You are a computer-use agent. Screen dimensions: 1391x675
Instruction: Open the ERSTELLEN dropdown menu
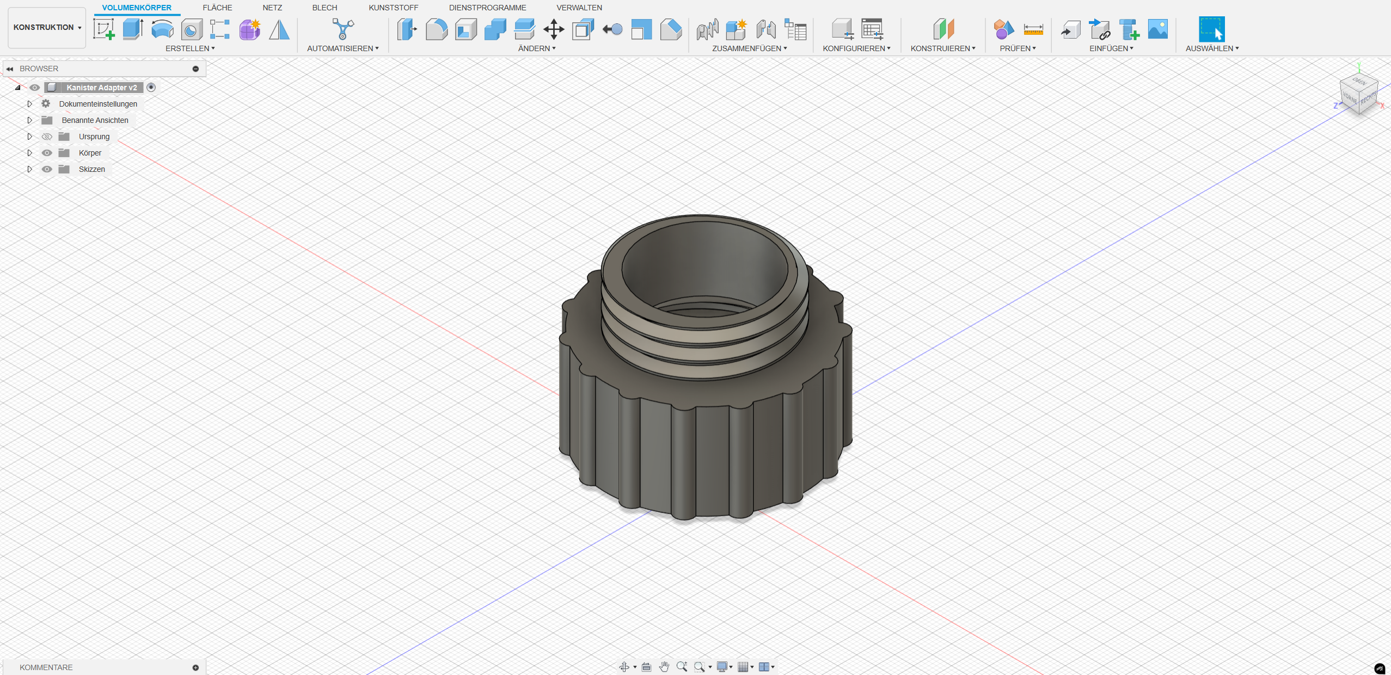click(190, 48)
